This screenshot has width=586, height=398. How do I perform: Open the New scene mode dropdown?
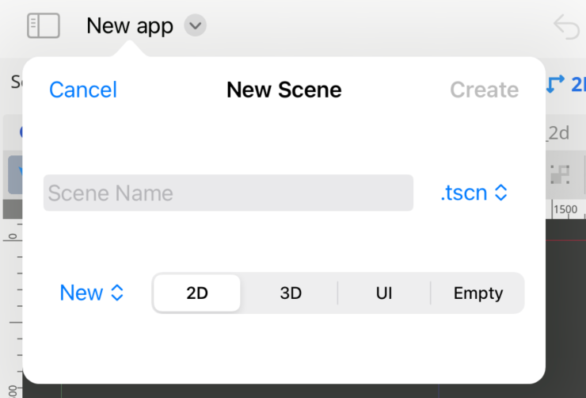92,293
